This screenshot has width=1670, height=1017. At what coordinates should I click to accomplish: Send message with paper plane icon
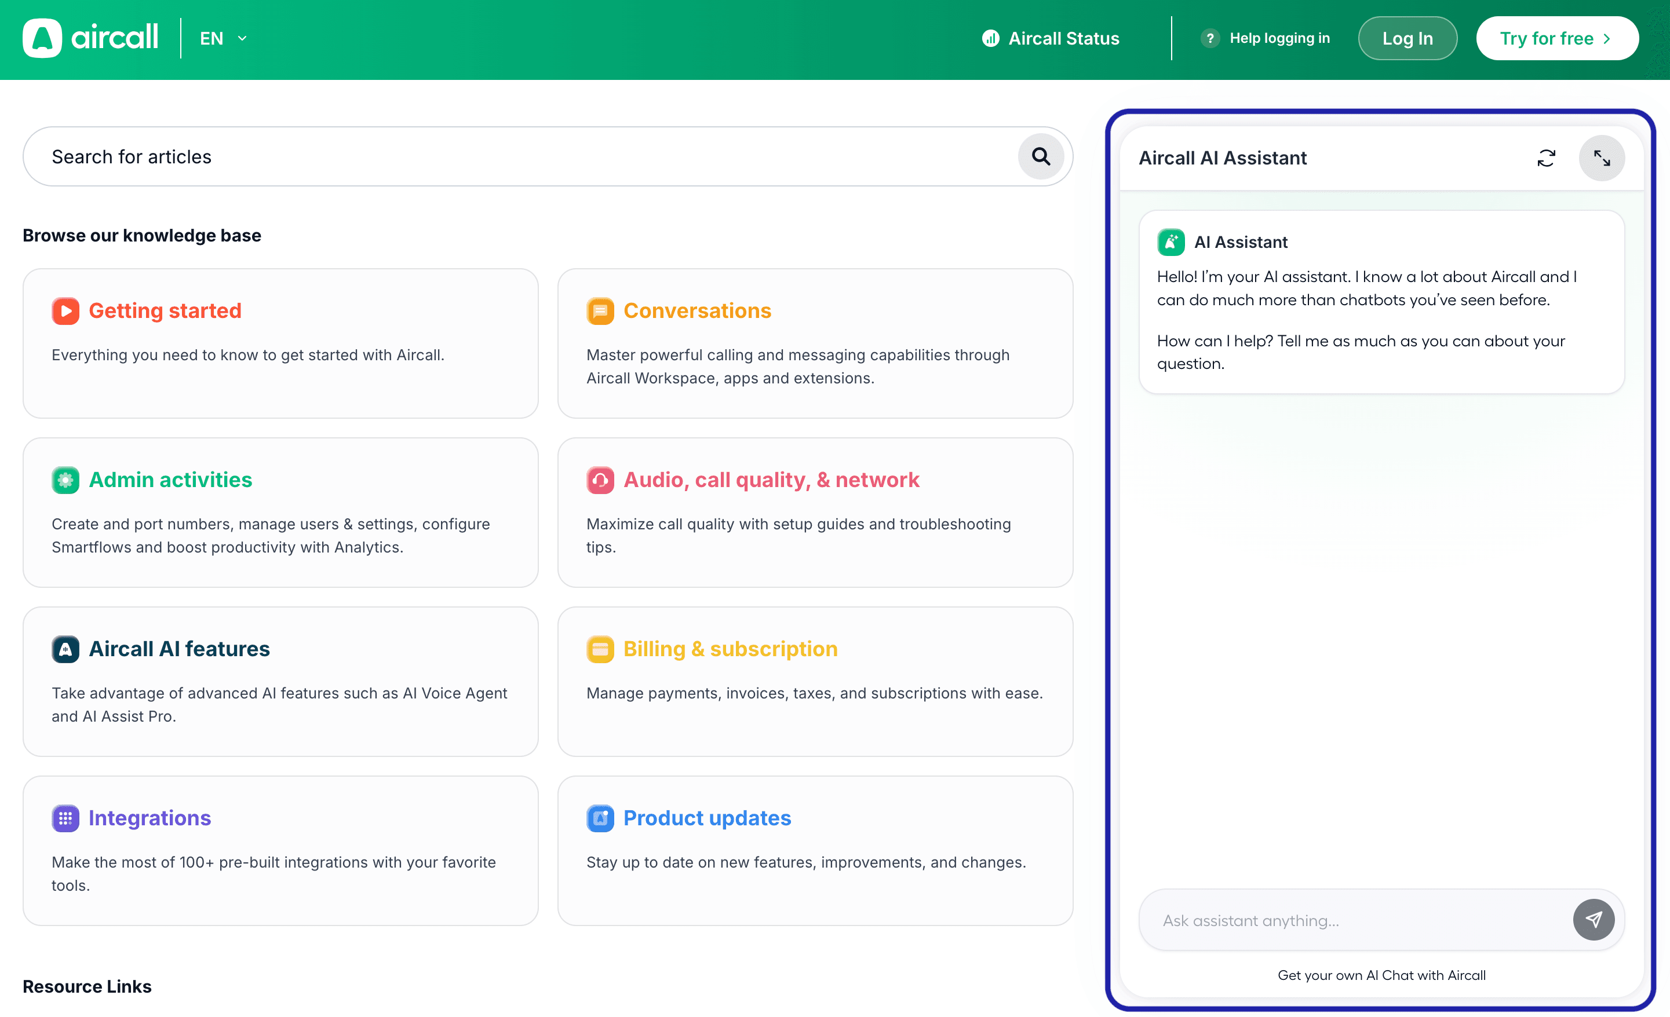[x=1594, y=920]
